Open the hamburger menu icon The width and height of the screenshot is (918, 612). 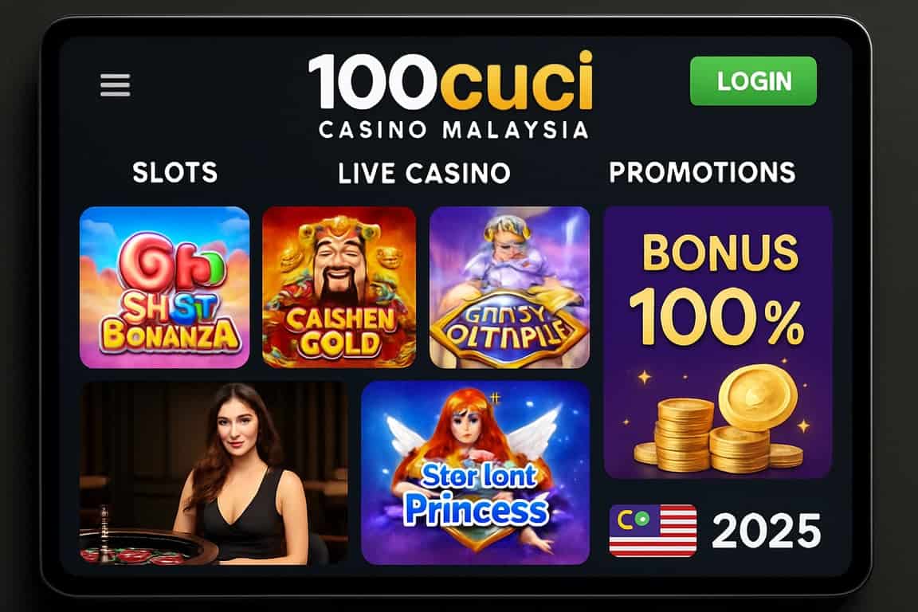point(116,85)
